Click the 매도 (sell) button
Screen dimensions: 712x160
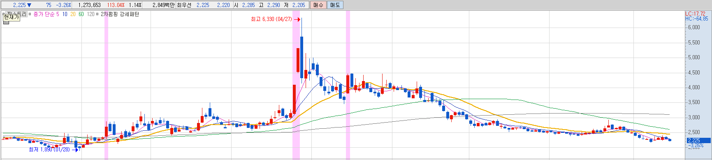(335, 5)
